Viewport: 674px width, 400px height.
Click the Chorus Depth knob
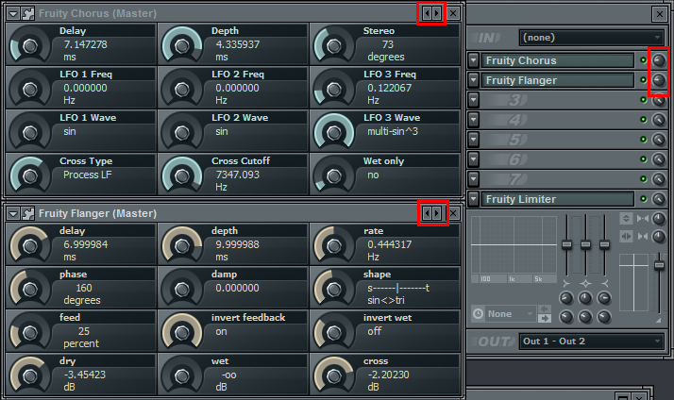tap(182, 46)
